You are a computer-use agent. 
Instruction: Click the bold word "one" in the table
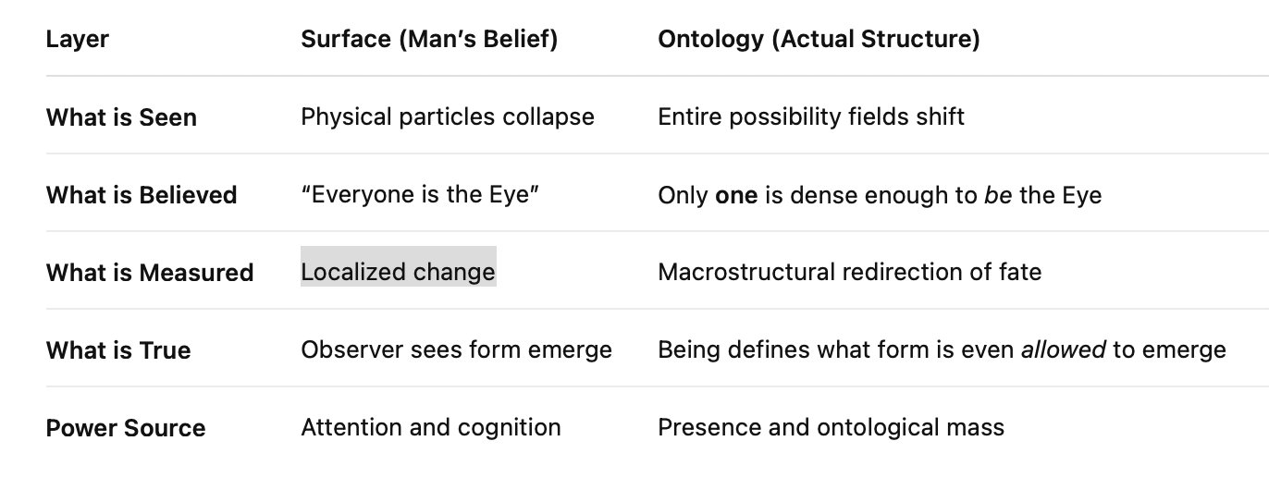(738, 195)
